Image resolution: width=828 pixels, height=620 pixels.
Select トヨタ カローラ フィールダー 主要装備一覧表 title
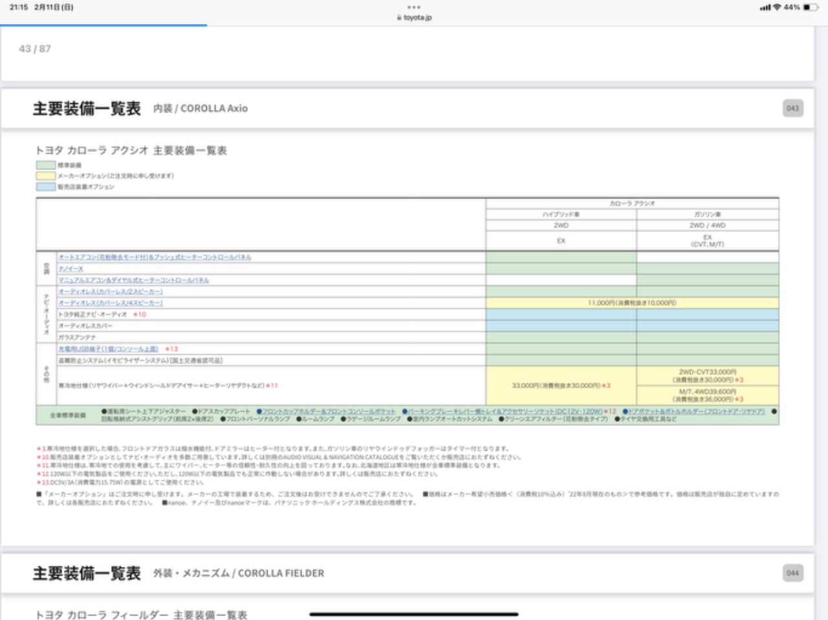141,614
